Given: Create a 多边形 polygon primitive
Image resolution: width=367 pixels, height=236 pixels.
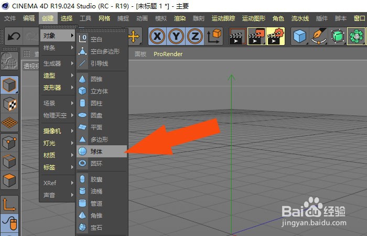Looking at the screenshot, I should (x=102, y=140).
